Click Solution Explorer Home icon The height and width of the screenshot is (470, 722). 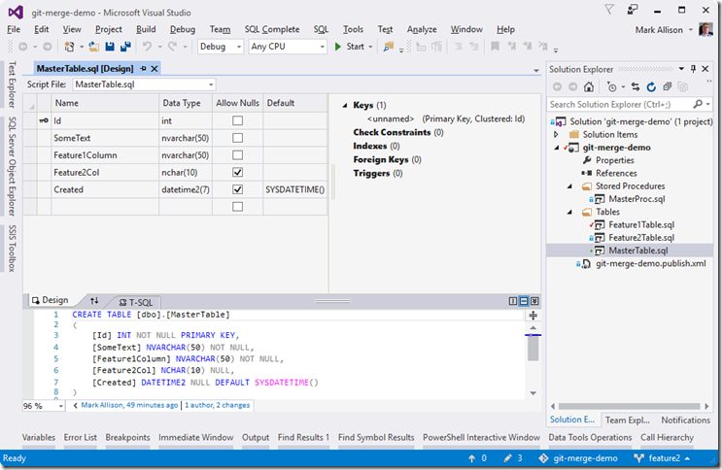point(589,87)
